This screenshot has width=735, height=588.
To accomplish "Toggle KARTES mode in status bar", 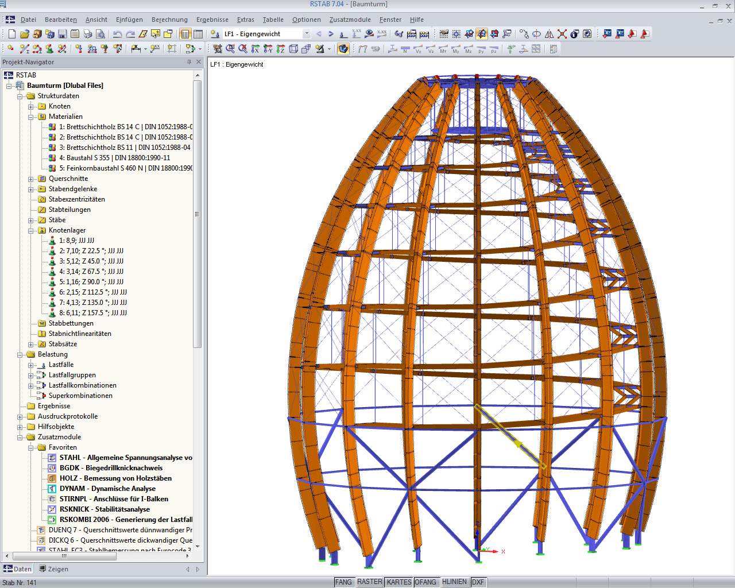I will (399, 582).
